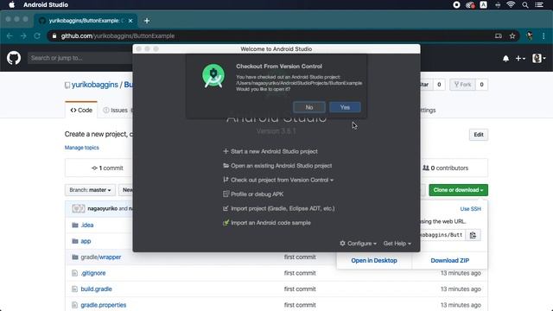Viewport: 553px width, 311px height.
Task: Open the .idea folder
Action: pos(87,225)
